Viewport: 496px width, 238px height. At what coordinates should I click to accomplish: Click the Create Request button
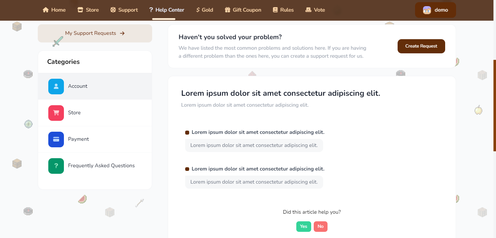click(x=421, y=46)
